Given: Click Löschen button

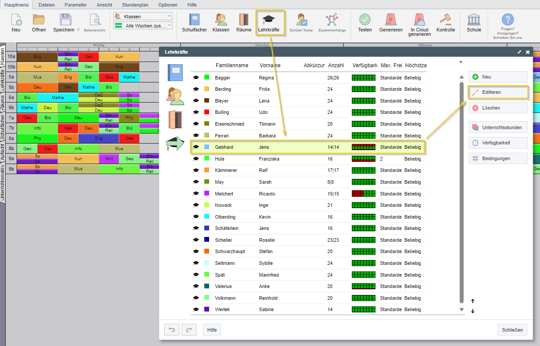Looking at the screenshot, I should (498, 108).
